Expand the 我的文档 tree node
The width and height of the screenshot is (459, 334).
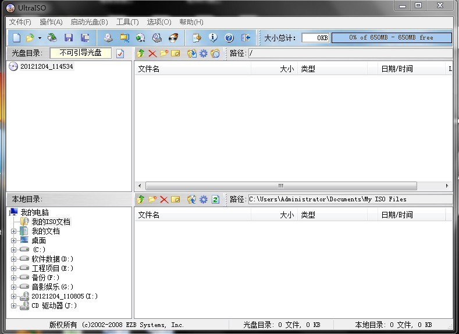pyautogui.click(x=14, y=231)
